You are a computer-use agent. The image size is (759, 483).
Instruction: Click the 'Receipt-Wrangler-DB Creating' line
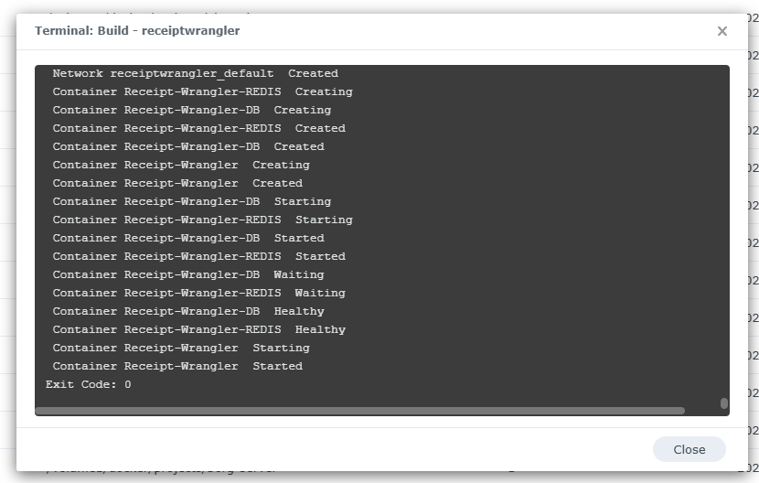(x=191, y=110)
